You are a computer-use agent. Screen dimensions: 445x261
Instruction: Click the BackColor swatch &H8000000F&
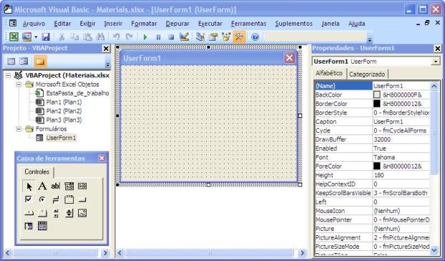coord(376,95)
